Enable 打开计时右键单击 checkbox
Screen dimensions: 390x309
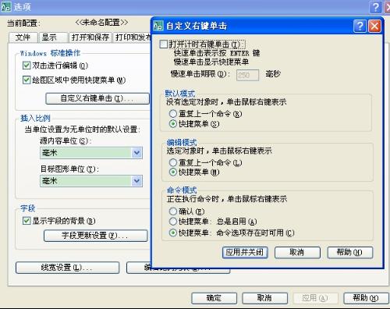[164, 44]
